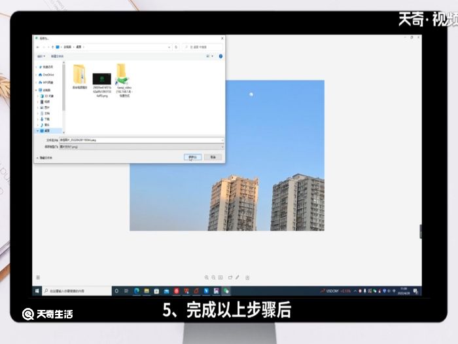
Task: Change view mode icon in Save dialog
Action: coord(208,56)
